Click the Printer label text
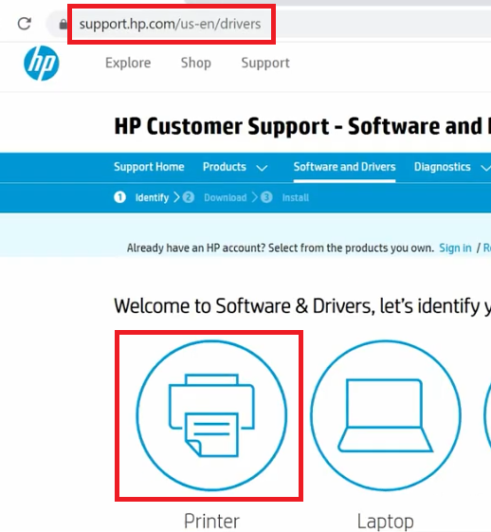The height and width of the screenshot is (532, 491). point(211,521)
